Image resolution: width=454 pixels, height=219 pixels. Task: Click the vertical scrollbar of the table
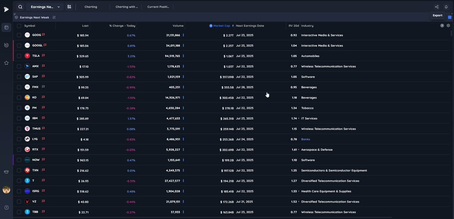tap(451, 33)
